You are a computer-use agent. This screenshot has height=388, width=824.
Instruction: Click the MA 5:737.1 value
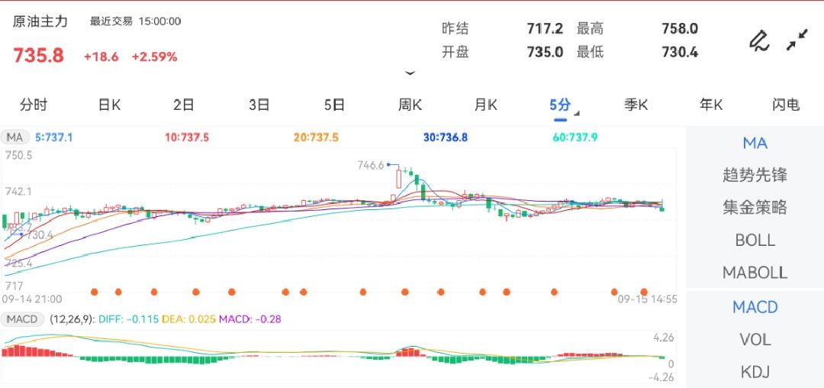53,137
